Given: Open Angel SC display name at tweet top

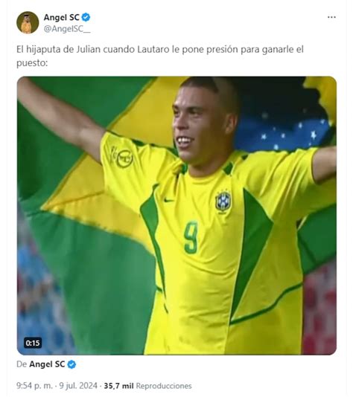Looking at the screenshot, I should coord(61,17).
